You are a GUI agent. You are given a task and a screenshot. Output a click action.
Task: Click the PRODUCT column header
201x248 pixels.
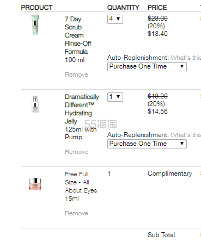click(36, 8)
